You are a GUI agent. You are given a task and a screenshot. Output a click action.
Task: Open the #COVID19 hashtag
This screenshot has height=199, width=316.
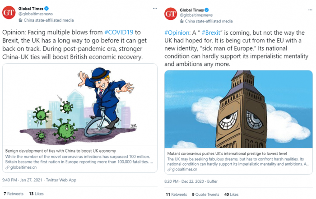coord(119,32)
